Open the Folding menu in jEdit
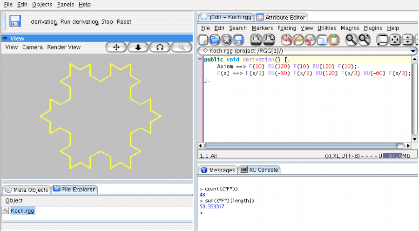The width and height of the screenshot is (419, 231). [286, 28]
